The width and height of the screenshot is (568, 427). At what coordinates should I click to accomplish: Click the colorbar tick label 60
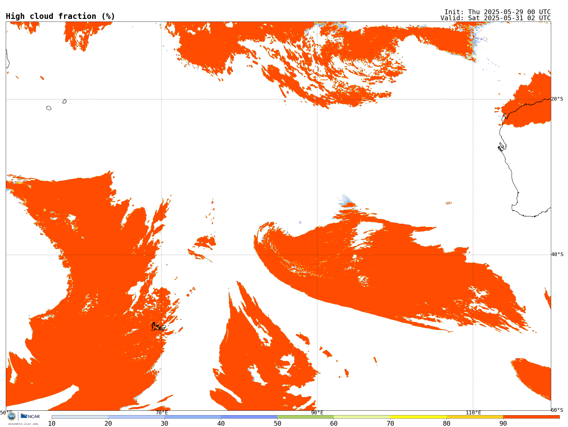point(334,424)
